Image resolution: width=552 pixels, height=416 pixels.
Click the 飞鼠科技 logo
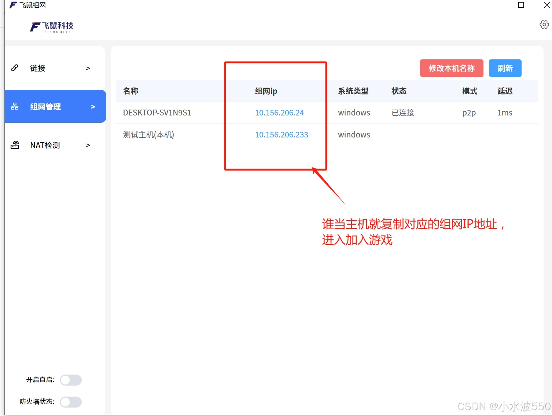[52, 27]
